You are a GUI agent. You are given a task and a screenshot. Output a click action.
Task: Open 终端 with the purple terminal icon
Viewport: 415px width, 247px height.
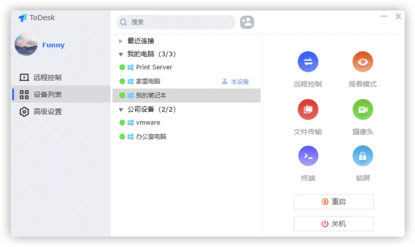[x=308, y=156]
